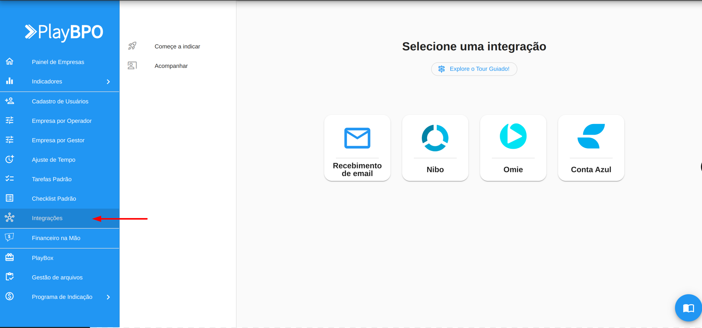Go to Gestão de arquivos
The height and width of the screenshot is (328, 702).
tap(60, 278)
